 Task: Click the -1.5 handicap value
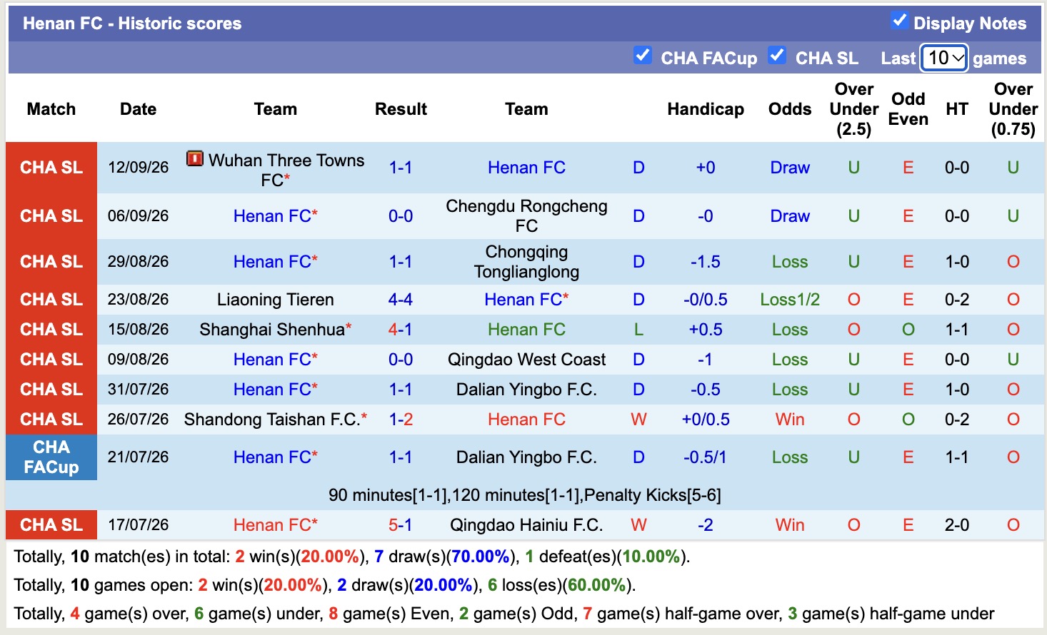click(706, 262)
